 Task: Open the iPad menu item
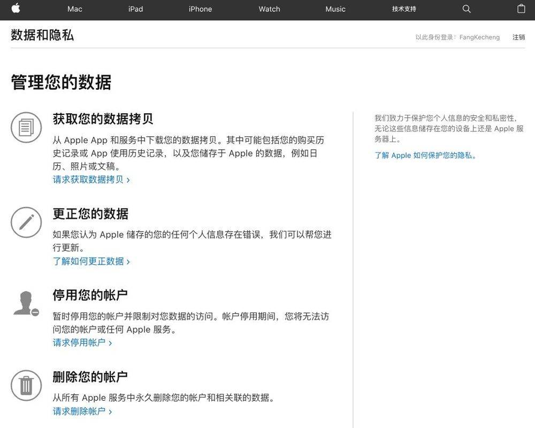click(135, 9)
